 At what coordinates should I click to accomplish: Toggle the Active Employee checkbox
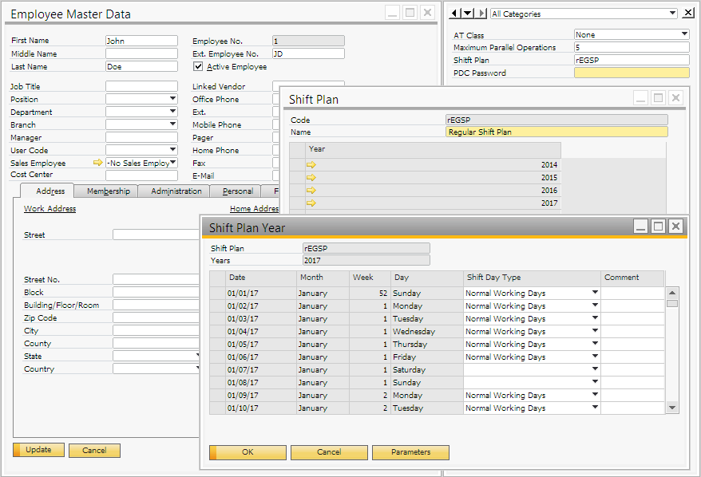[x=199, y=67]
